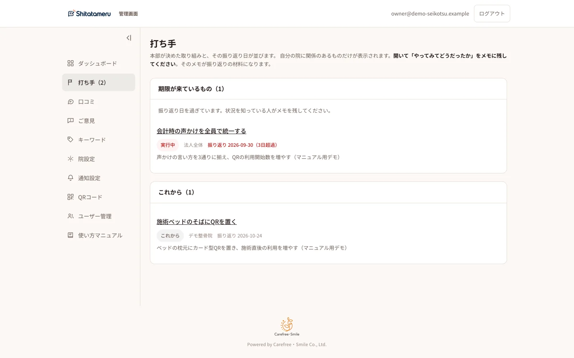Image resolution: width=574 pixels, height=358 pixels.
Task: Open 通知設定 settings
Action: tap(99, 178)
